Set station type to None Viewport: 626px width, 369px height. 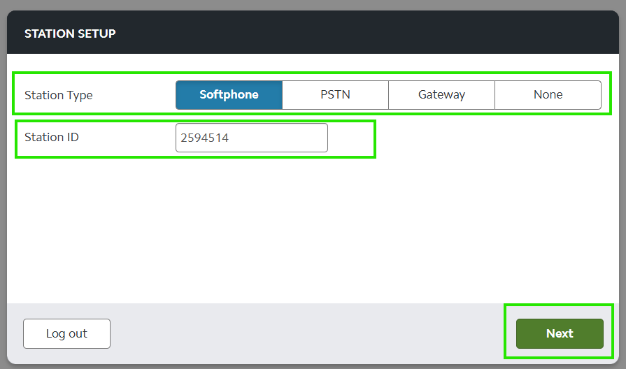tap(548, 95)
